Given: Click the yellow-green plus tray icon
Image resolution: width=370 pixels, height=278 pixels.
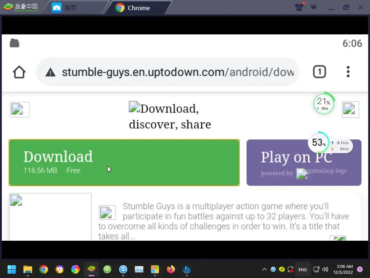Looking at the screenshot, I should click(x=281, y=269).
